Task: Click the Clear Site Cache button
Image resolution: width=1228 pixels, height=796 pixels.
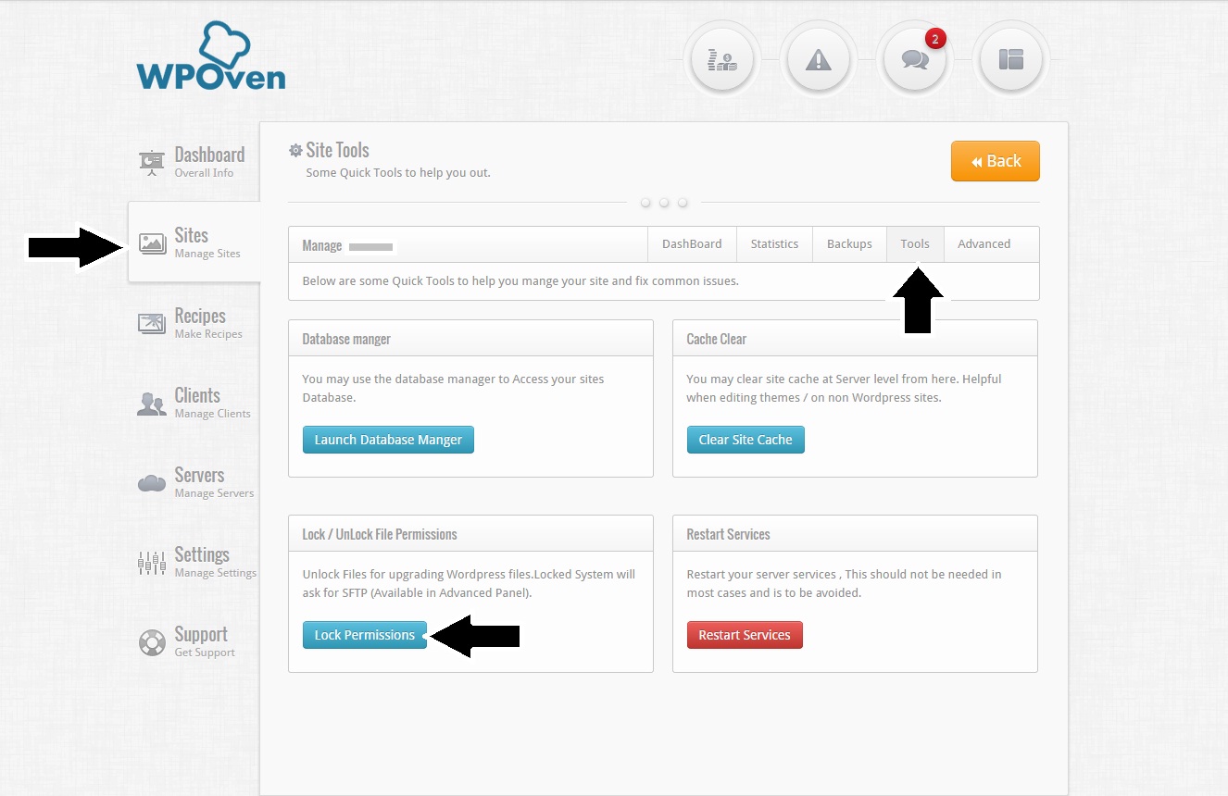Action: coord(746,440)
